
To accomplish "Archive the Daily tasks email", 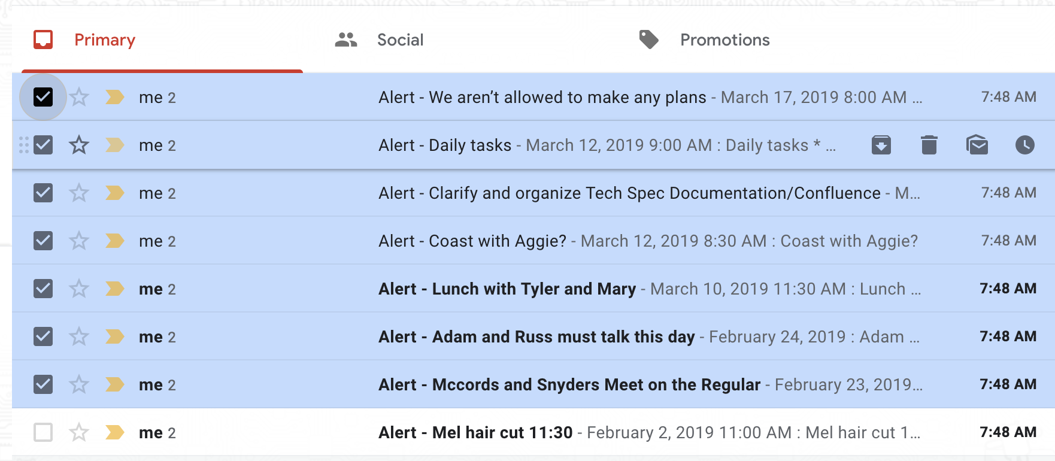I will 881,145.
